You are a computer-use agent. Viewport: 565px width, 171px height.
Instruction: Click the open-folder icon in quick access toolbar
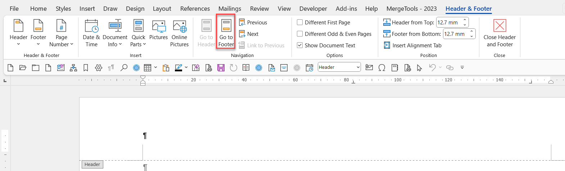[x=23, y=67]
